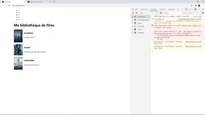The width and height of the screenshot is (205, 115).
Task: Open DevTools settings gear
Action: 195,9
